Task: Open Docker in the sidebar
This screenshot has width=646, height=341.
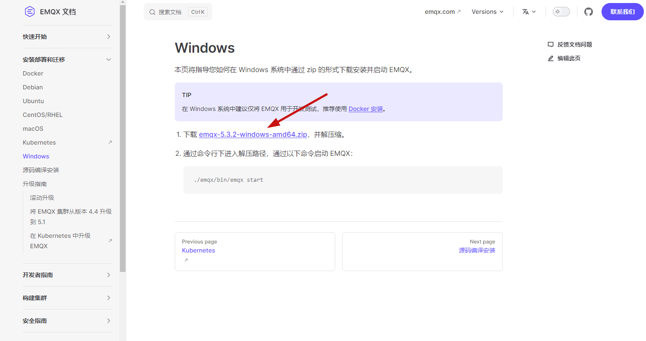Action: (x=33, y=73)
